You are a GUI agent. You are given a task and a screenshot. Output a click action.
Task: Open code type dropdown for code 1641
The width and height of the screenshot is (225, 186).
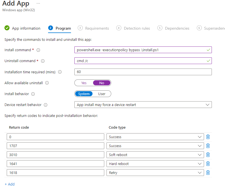click(155, 164)
